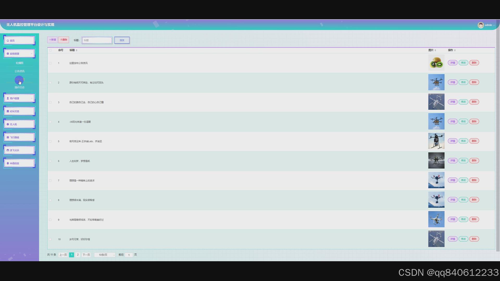Toggle the select-all header checkbox
Viewport: 500px width, 281px height.
51,50
